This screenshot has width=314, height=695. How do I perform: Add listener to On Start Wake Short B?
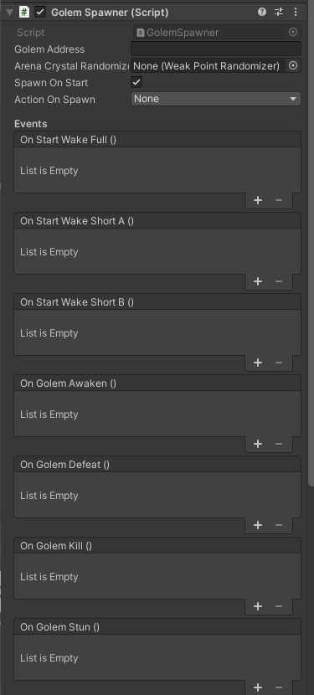(x=258, y=363)
